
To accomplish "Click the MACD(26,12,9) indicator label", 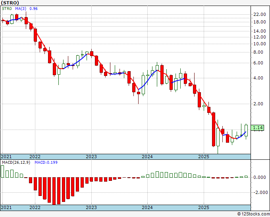I will (16, 163).
